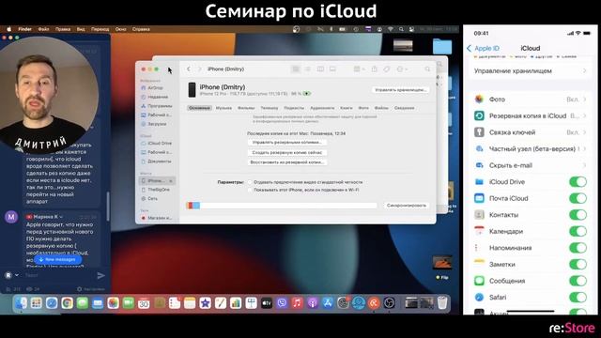601x338 pixels.
Task: Switch to Файлы tab in Finder
Action: (x=381, y=108)
